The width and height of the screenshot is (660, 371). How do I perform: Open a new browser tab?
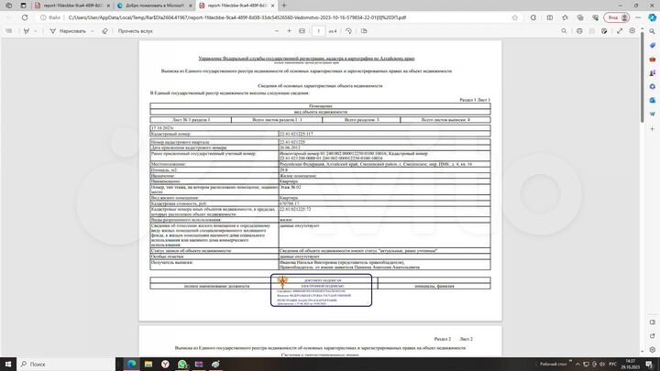(x=284, y=5)
